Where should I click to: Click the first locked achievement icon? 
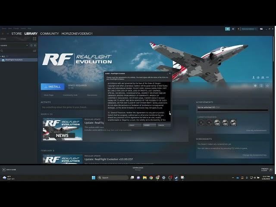201,122
